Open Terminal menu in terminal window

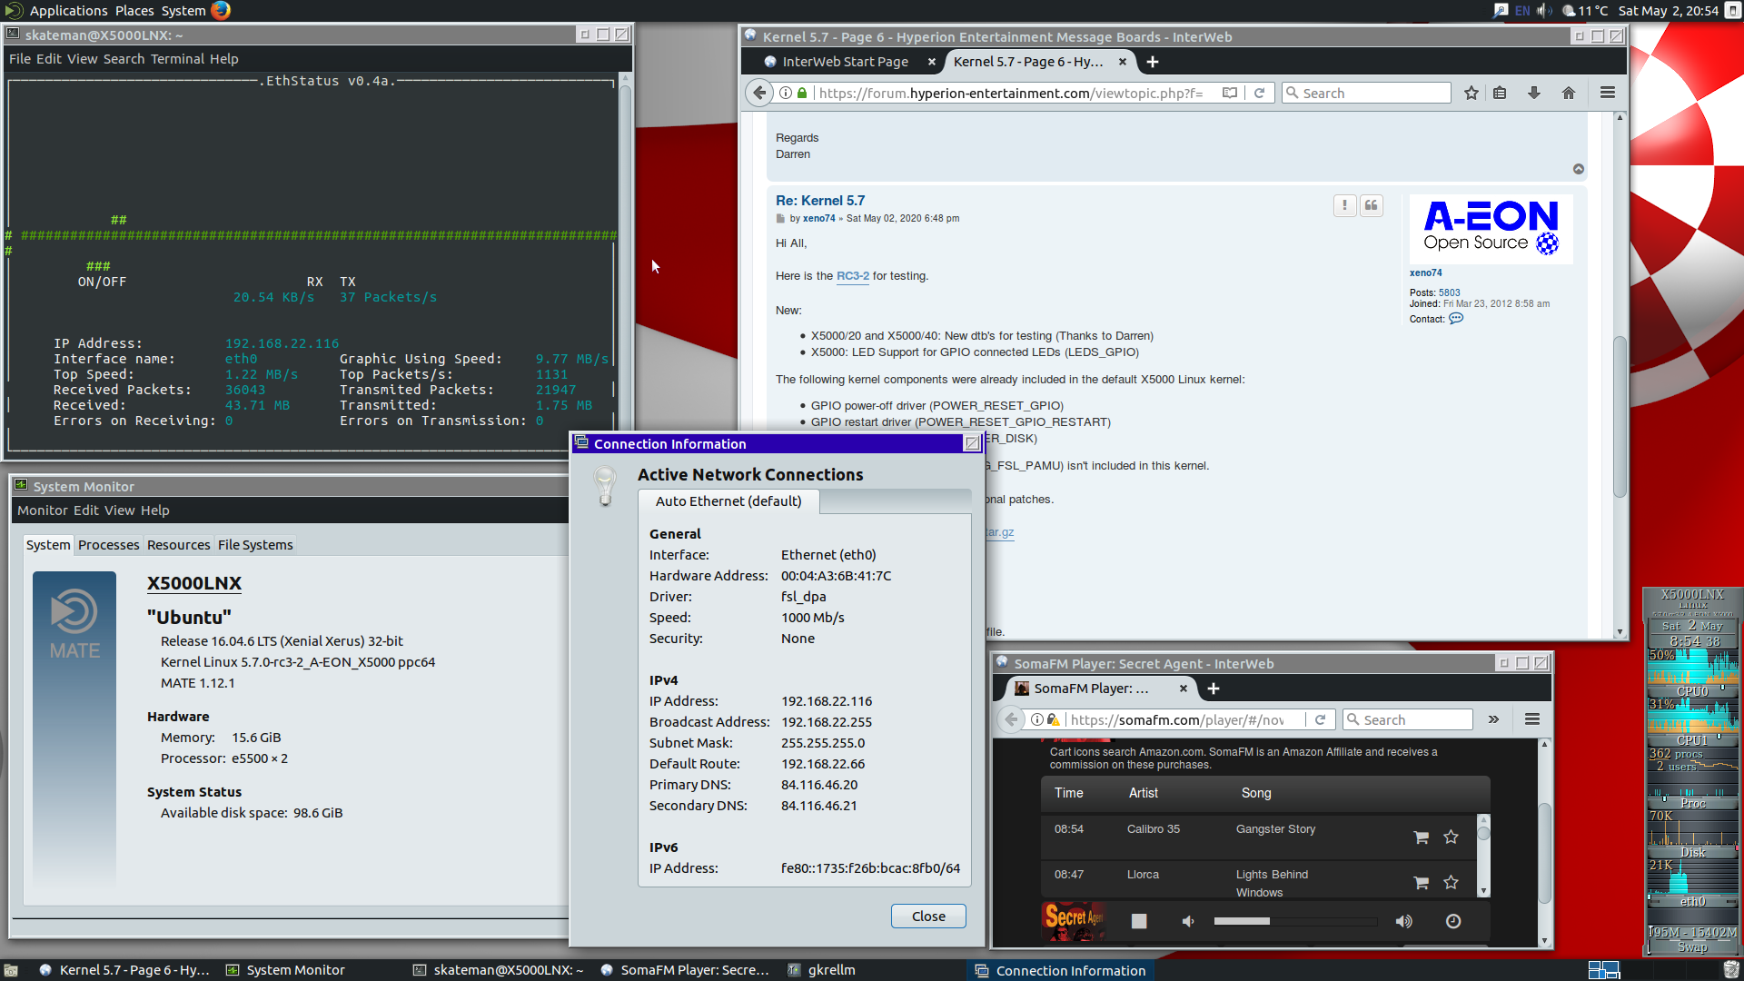[177, 59]
